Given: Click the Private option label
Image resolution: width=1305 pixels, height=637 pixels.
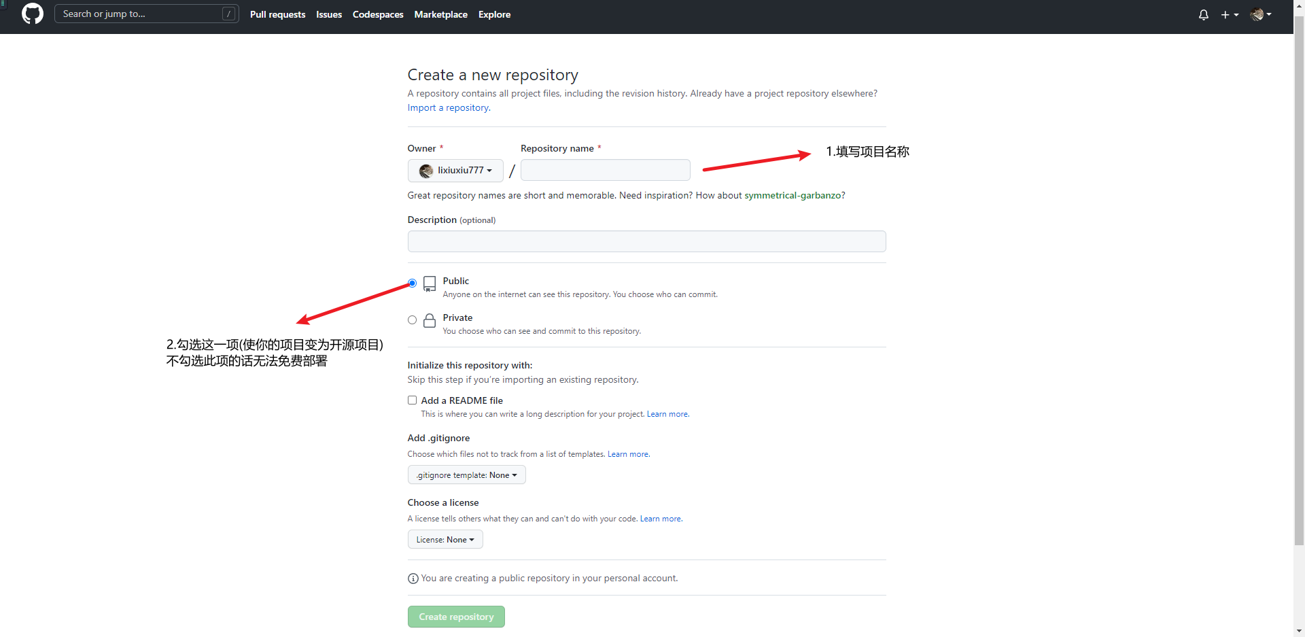Looking at the screenshot, I should [x=457, y=317].
